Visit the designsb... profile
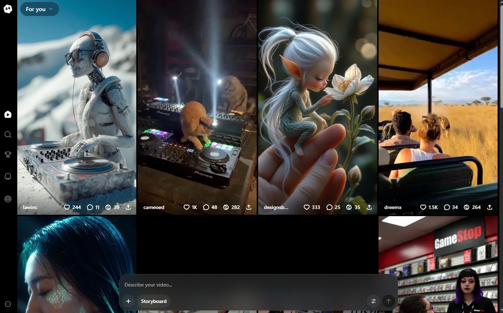 (x=276, y=207)
